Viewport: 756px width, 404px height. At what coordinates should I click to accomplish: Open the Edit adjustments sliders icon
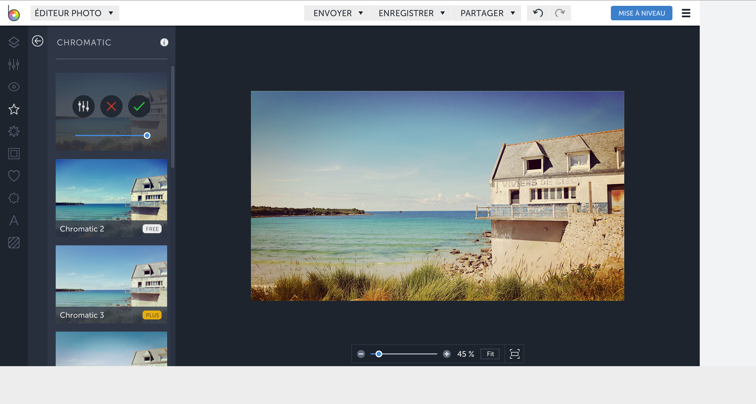14,65
